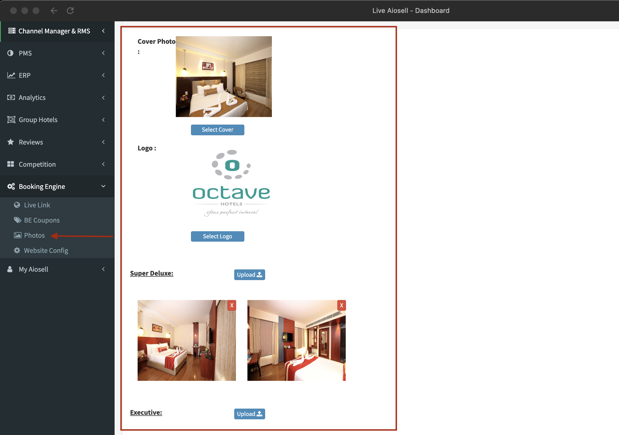
Task: Click the Photos picture icon
Action: [18, 235]
